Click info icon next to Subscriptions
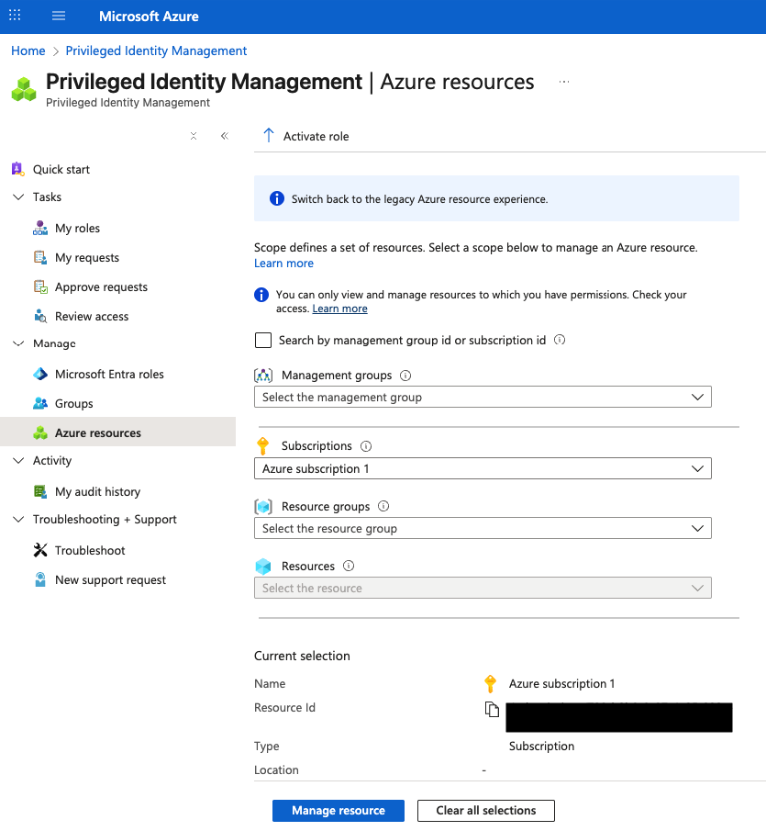 point(366,446)
